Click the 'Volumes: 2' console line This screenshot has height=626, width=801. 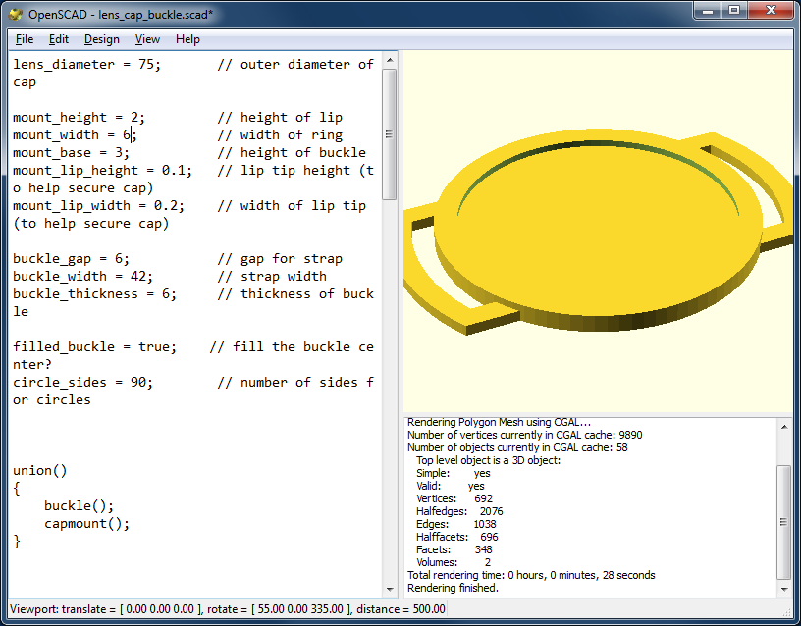pos(454,562)
